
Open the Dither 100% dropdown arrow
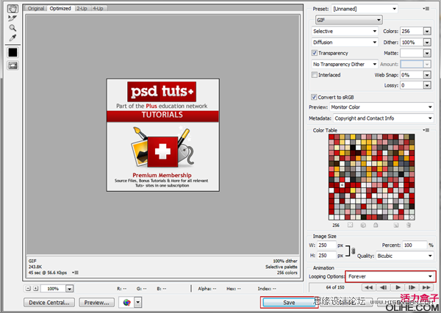[427, 43]
